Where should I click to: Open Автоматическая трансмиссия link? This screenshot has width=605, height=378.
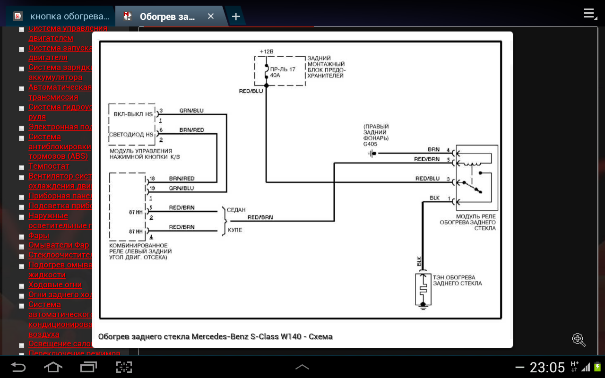(x=60, y=92)
